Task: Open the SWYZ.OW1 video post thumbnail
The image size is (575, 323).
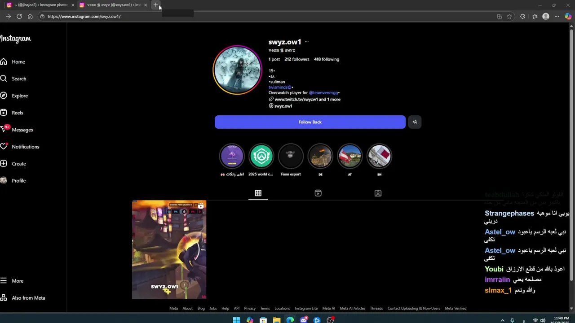Action: pyautogui.click(x=169, y=249)
